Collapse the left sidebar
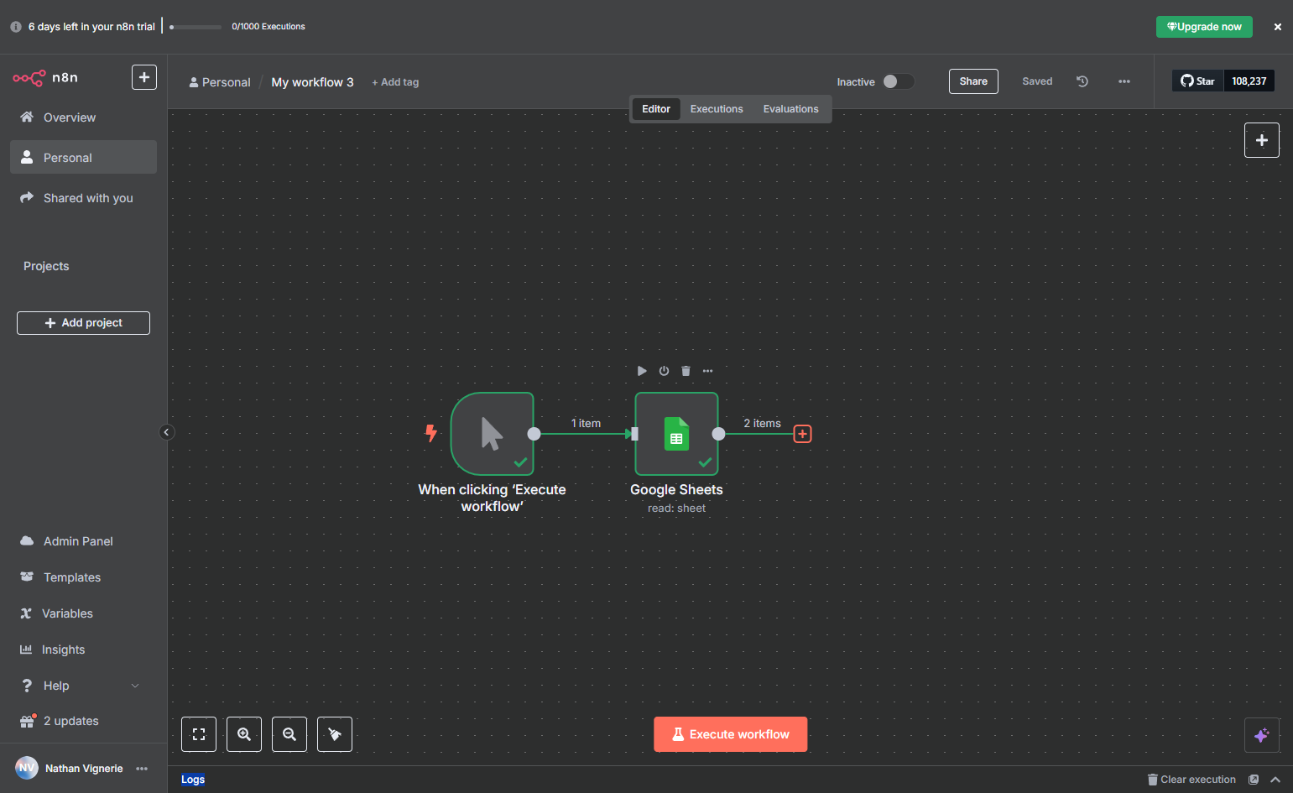Screen dimensions: 1293x793 [x=166, y=432]
